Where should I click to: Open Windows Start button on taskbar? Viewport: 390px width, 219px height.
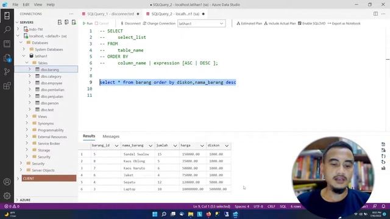[x=155, y=214]
